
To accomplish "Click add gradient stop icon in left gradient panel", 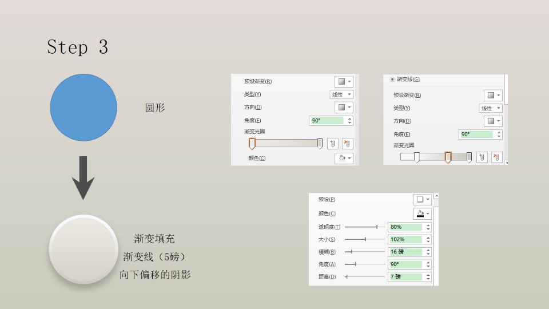I will (333, 144).
